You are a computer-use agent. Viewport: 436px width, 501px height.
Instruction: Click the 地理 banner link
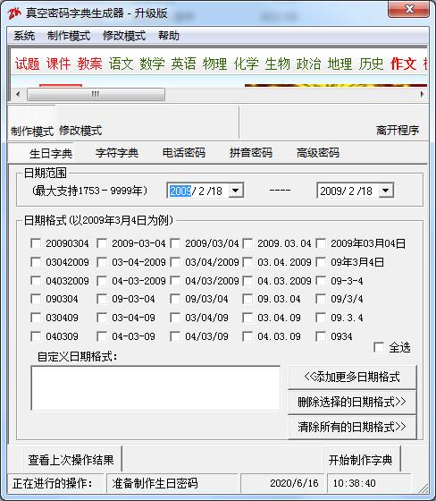click(340, 64)
